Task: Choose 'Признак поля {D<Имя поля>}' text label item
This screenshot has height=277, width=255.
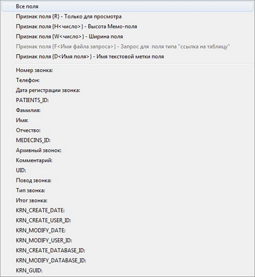Action: (x=127, y=57)
